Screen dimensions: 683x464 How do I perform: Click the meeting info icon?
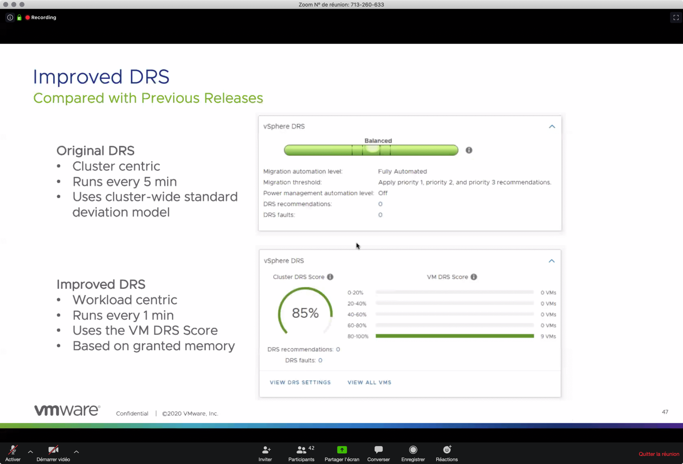point(10,17)
